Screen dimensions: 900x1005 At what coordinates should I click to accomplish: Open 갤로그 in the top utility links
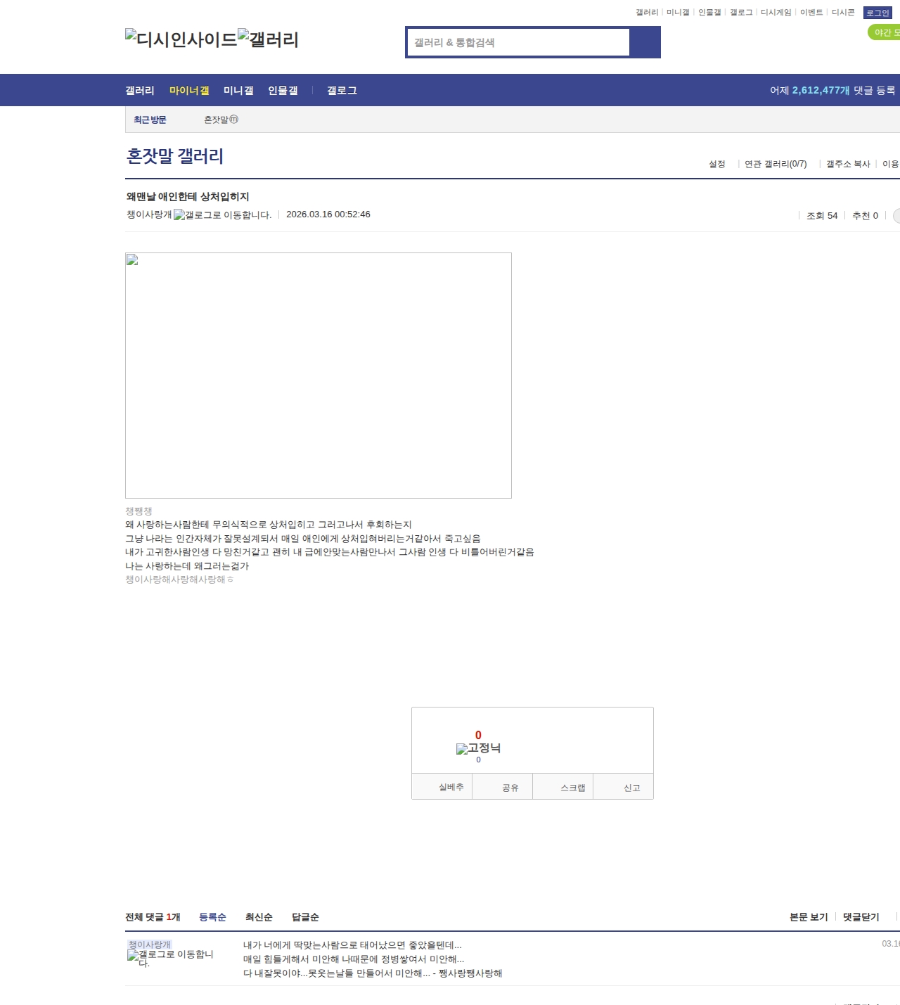[x=741, y=13]
